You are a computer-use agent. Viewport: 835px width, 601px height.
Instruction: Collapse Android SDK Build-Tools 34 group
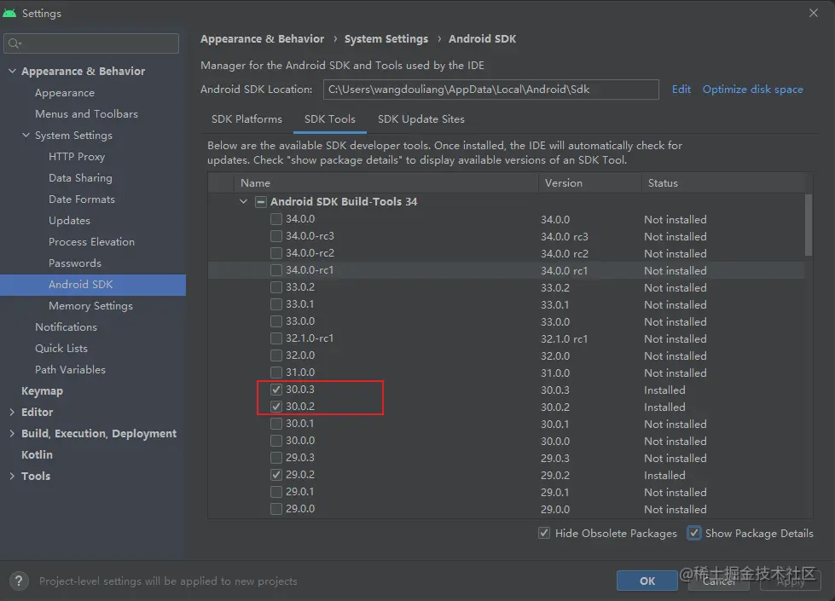[243, 202]
